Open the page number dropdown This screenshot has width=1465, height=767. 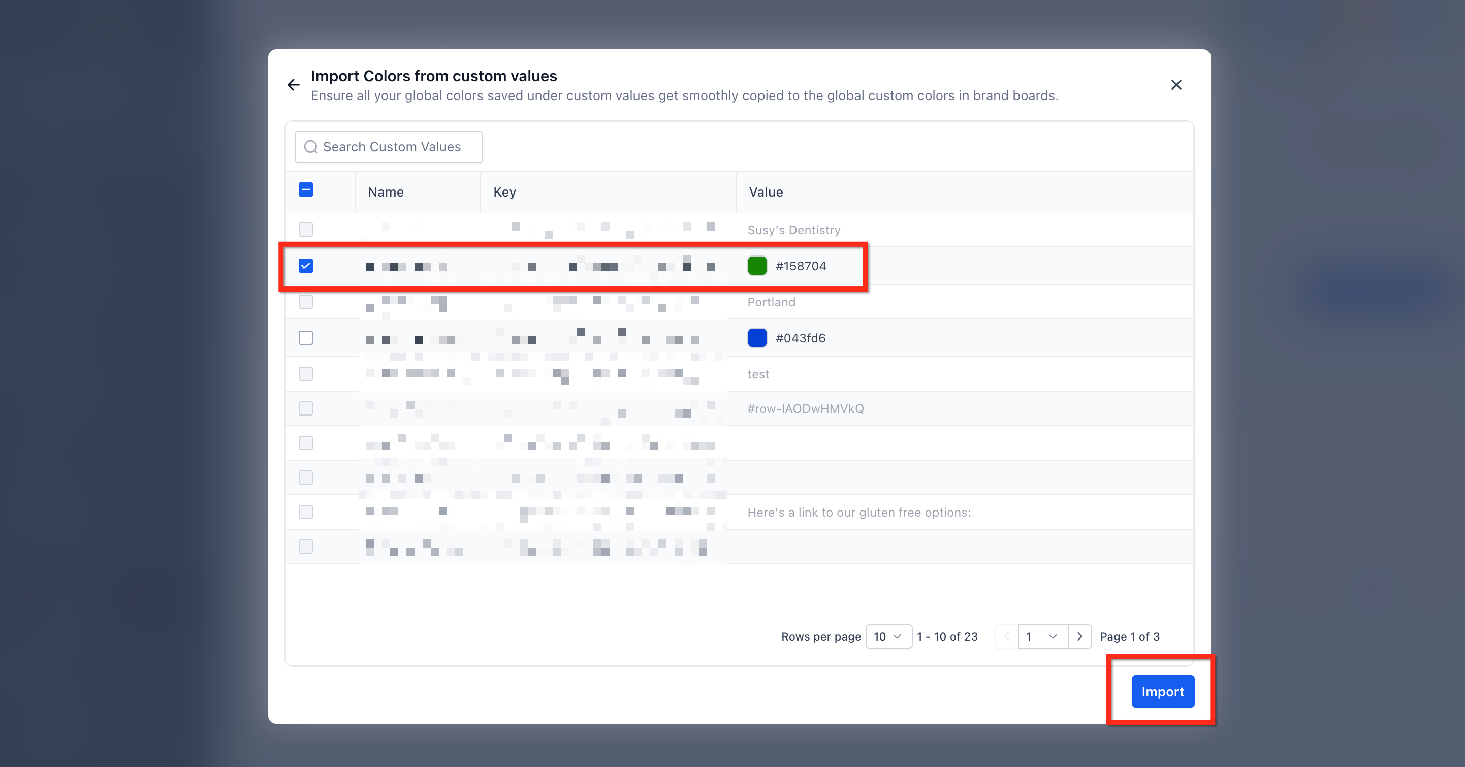pyautogui.click(x=1042, y=636)
